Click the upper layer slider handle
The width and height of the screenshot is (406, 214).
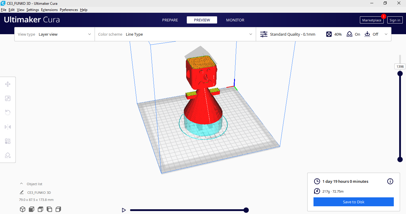pyautogui.click(x=400, y=73)
